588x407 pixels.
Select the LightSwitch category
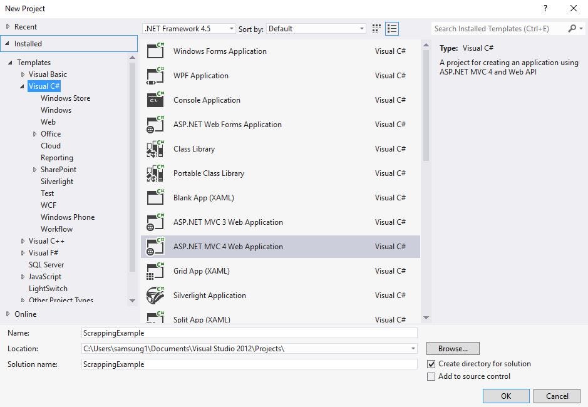click(48, 289)
